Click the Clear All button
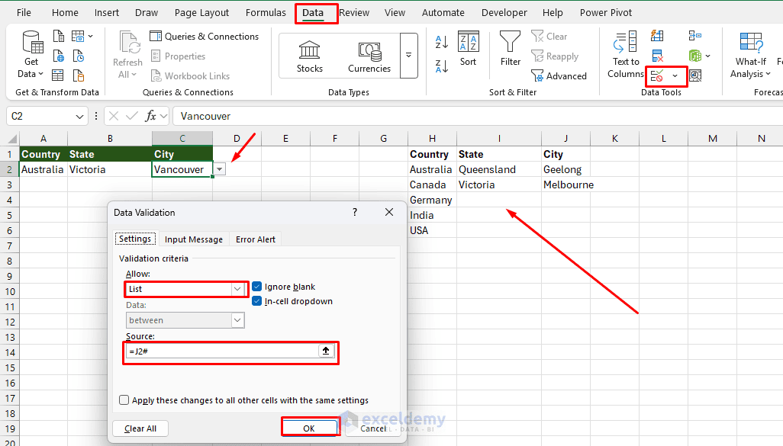The height and width of the screenshot is (446, 783). (140, 428)
